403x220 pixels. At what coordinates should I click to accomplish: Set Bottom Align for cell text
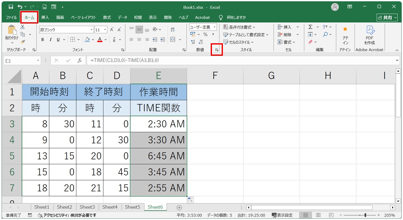tap(147, 30)
